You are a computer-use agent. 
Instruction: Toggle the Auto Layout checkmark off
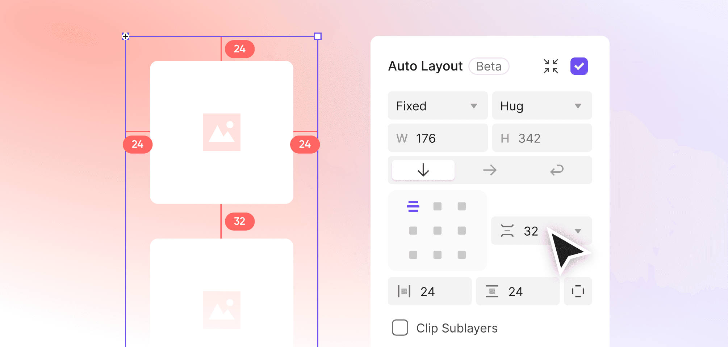[579, 66]
